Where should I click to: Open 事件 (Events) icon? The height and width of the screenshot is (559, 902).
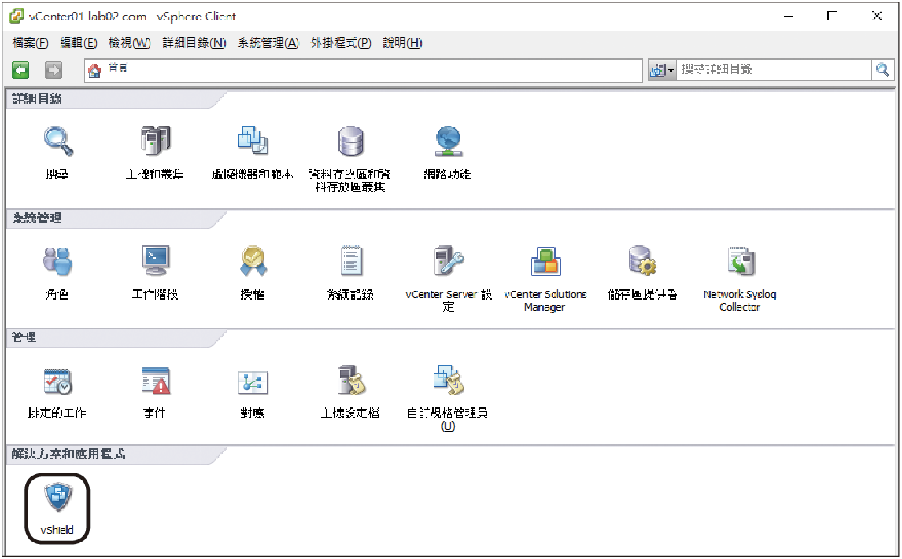155,381
